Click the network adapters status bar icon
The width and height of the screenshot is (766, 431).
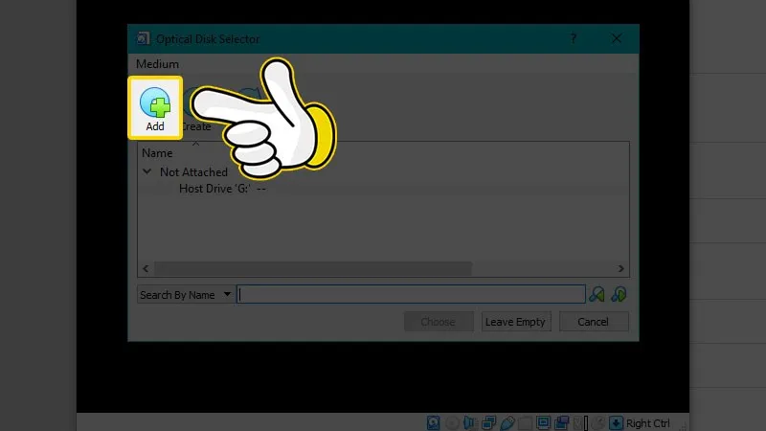pos(489,422)
